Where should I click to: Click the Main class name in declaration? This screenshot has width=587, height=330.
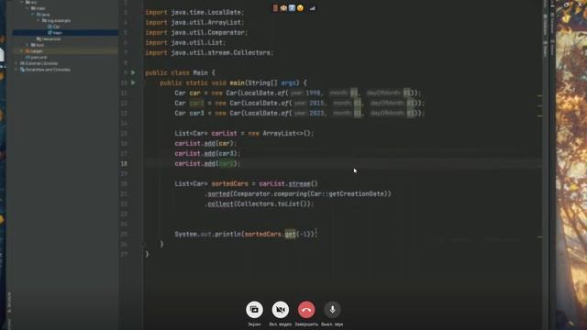(200, 72)
